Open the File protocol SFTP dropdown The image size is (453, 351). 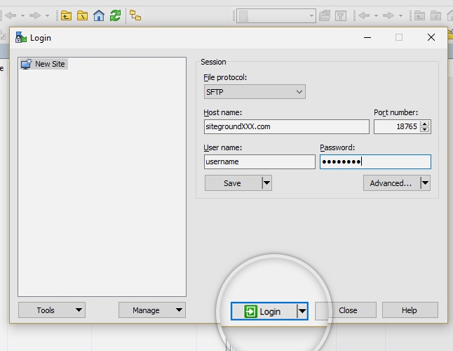pos(255,92)
